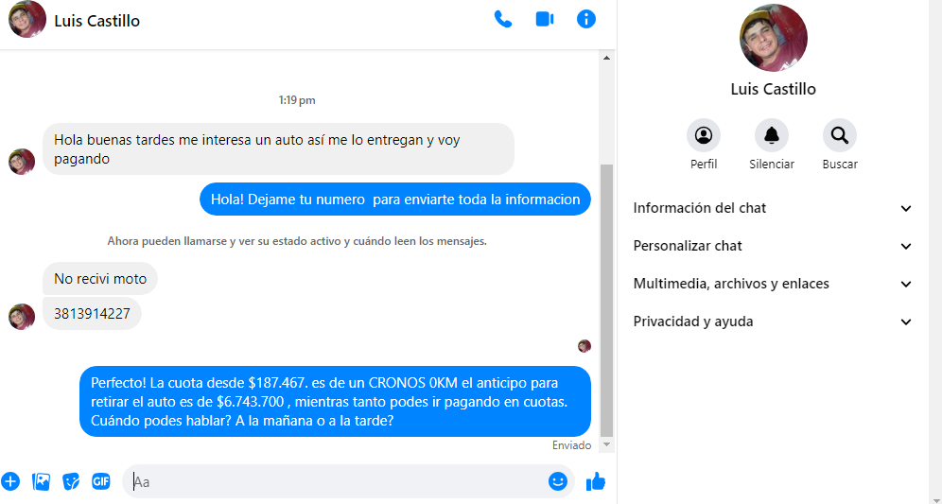Expand Información del chat section
Viewport: 942px width, 504px height.
click(773, 208)
